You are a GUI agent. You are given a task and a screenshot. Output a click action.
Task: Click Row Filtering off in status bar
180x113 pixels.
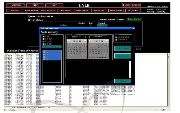coord(21,107)
